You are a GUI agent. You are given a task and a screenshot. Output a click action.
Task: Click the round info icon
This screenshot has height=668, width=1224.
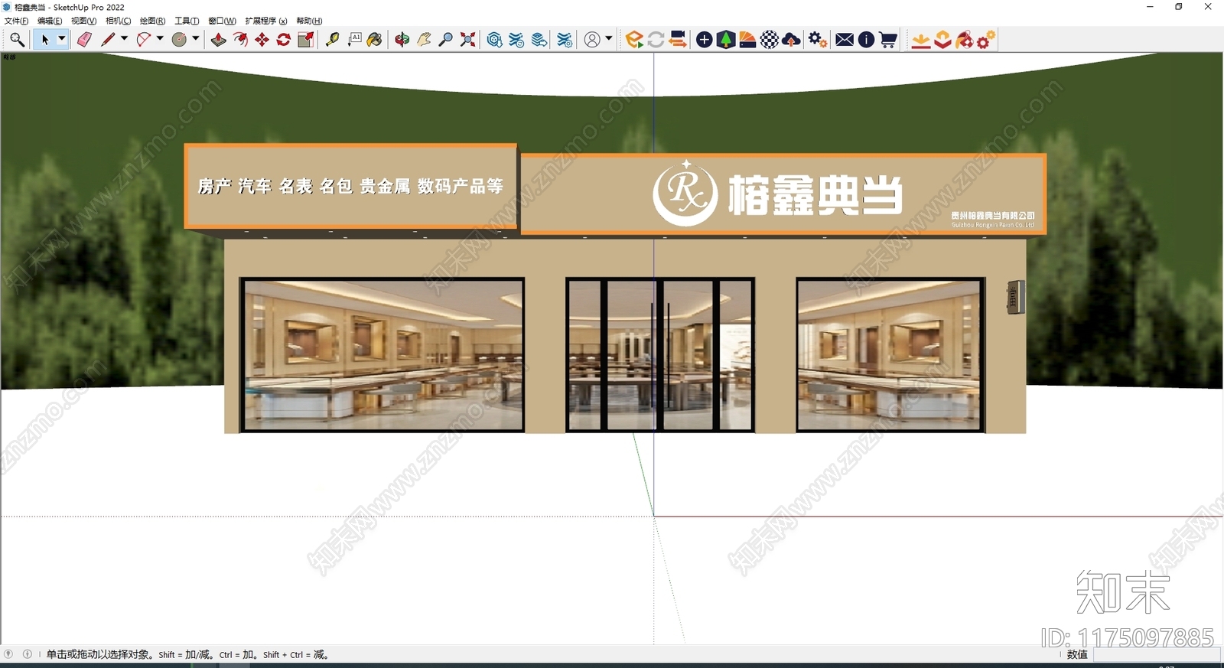coord(866,40)
